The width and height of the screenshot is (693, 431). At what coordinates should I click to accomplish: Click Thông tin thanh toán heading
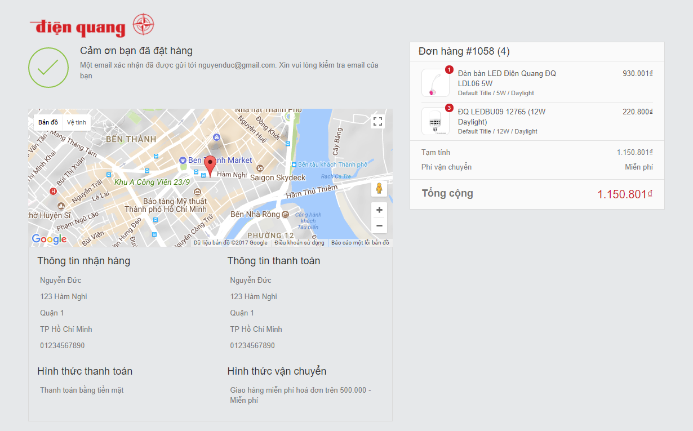point(274,261)
